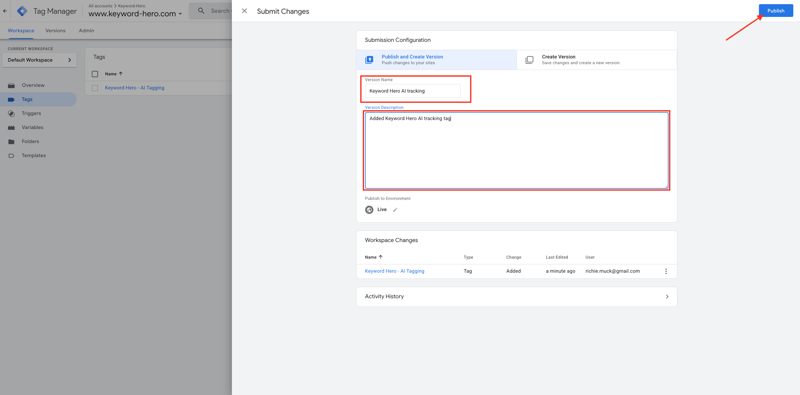Edit the Live environment with pencil icon

click(x=395, y=210)
